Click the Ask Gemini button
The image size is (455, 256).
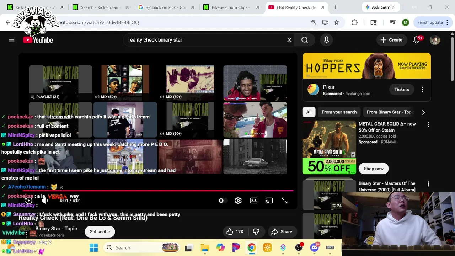point(381,7)
